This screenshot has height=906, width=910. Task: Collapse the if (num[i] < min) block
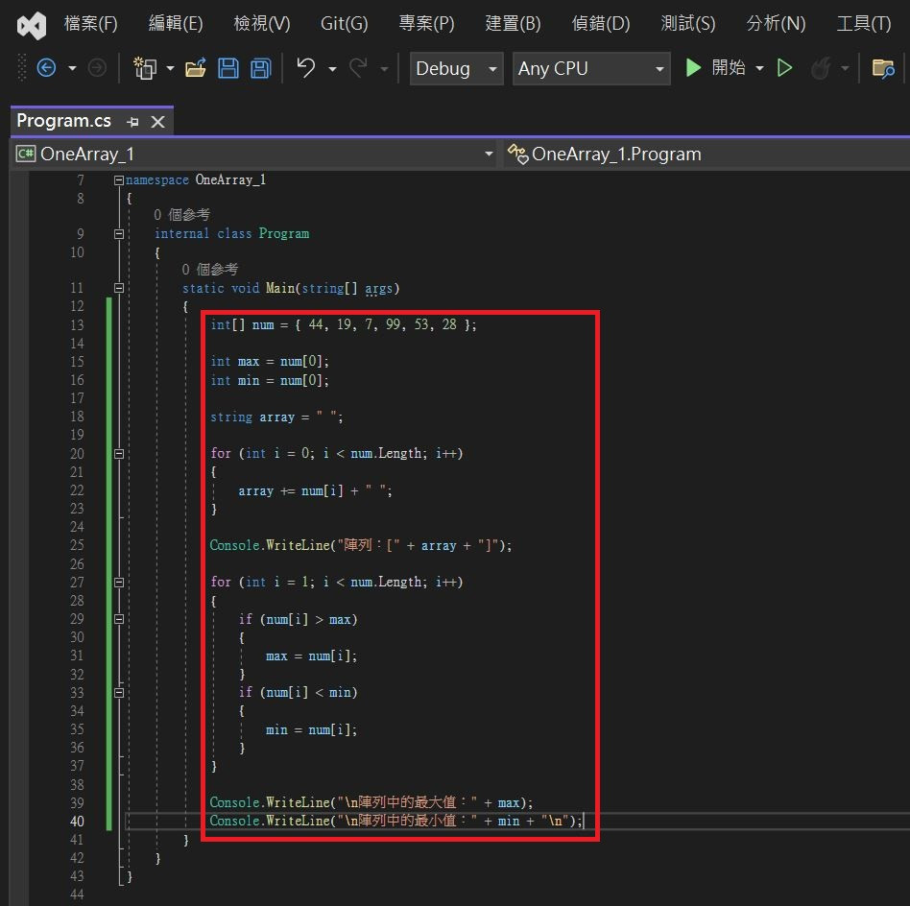[x=119, y=692]
